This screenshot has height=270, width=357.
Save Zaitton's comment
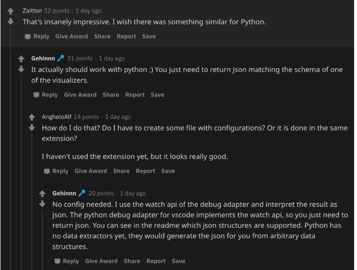149,36
